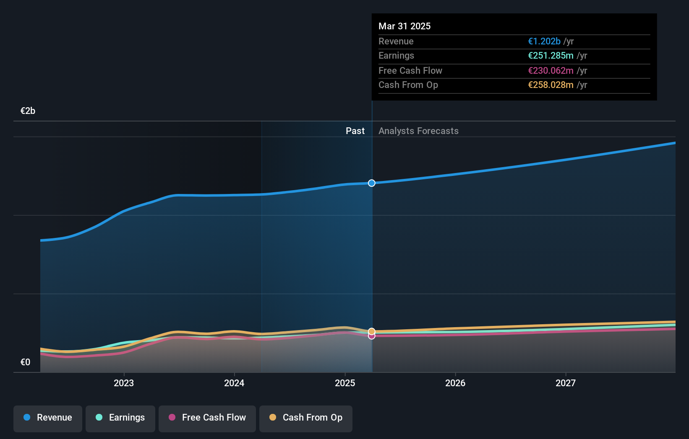Click the Revenue value €1.202b in the tooltip

tap(544, 41)
